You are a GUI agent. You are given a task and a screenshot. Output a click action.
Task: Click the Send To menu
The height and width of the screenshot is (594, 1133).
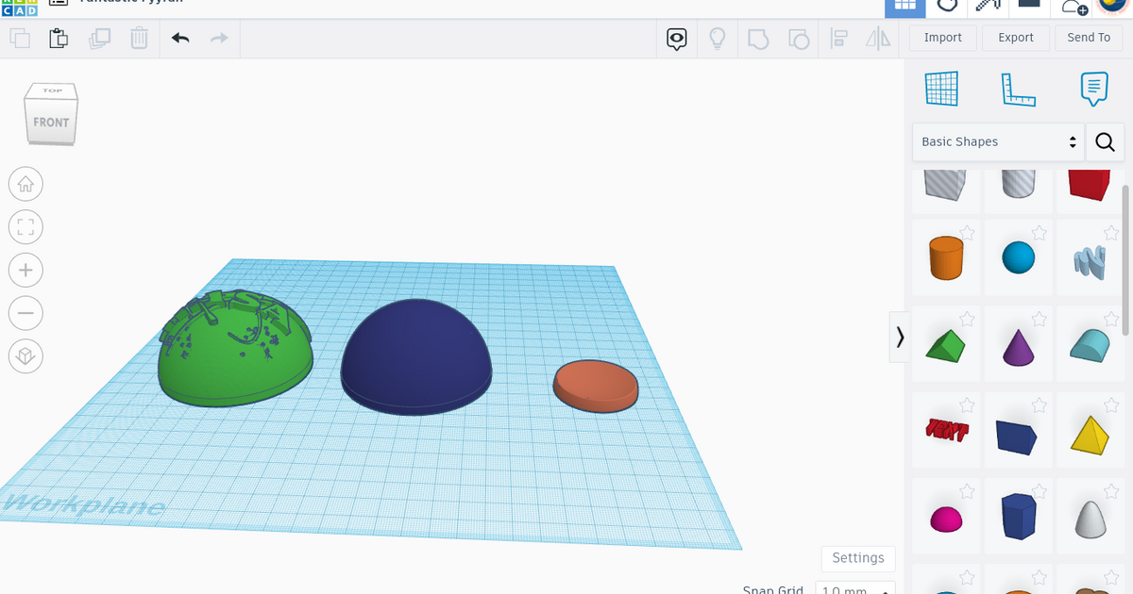(1088, 38)
